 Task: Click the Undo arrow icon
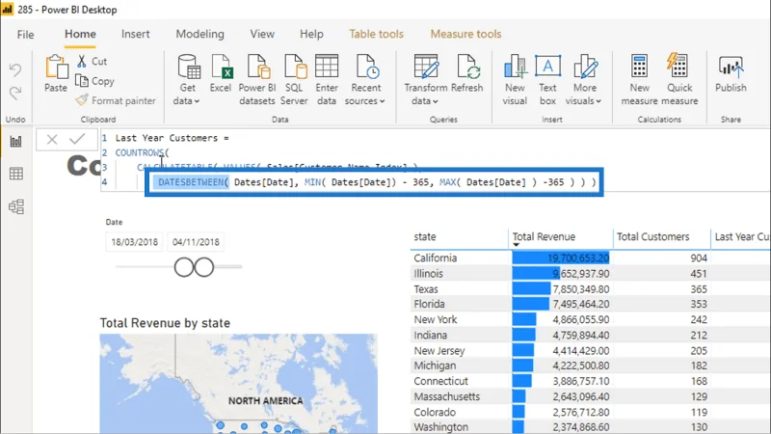pos(15,69)
